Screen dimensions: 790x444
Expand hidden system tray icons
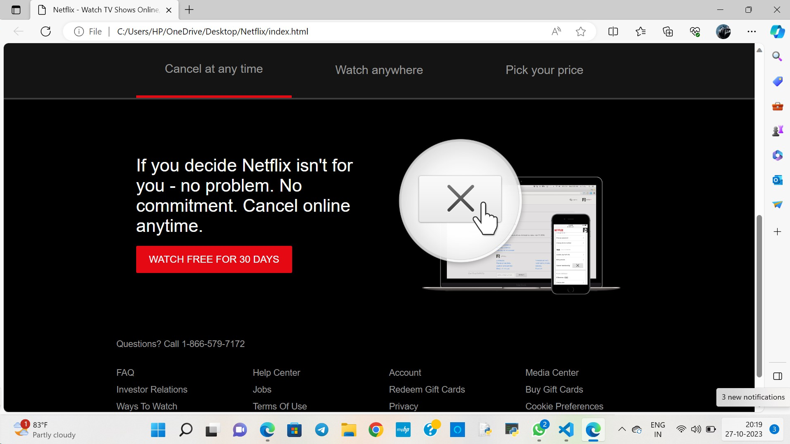pyautogui.click(x=622, y=429)
